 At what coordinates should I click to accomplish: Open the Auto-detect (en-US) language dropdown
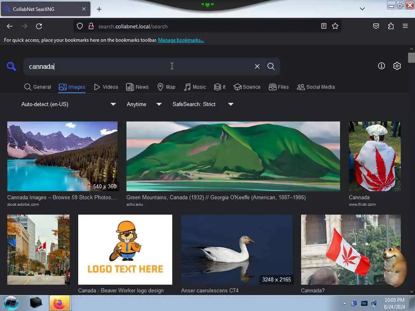point(68,104)
